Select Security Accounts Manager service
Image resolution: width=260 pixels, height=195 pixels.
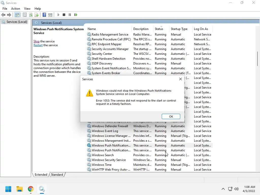[149, 49]
